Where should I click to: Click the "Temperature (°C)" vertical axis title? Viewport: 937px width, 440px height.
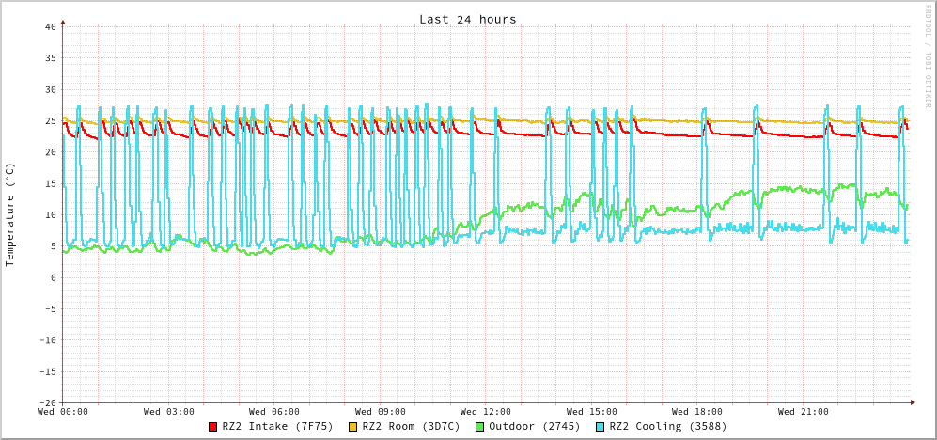10,214
